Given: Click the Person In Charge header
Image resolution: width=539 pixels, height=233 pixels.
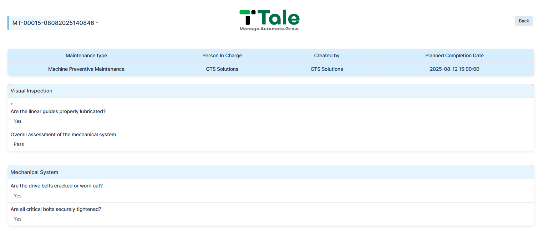Looking at the screenshot, I should 222,55.
